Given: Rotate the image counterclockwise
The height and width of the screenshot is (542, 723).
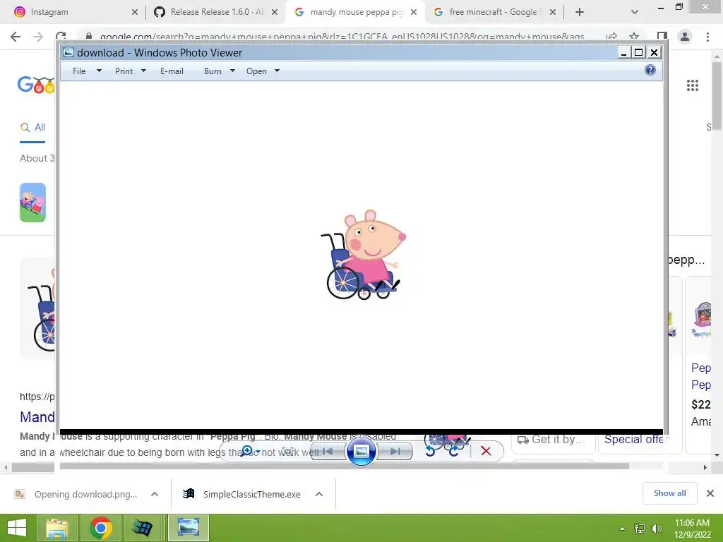Looking at the screenshot, I should click(x=430, y=451).
